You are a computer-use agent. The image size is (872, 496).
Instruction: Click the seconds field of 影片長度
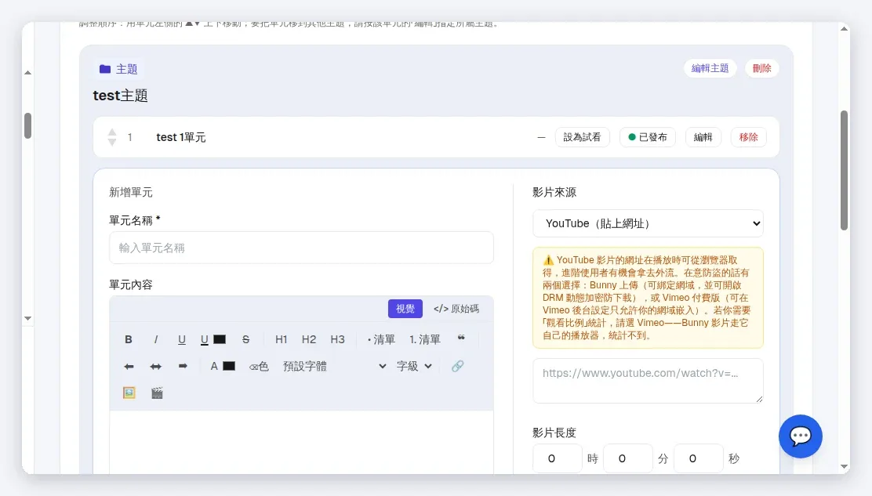(699, 459)
